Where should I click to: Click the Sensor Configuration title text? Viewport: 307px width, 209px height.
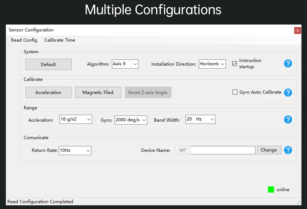[31, 30]
